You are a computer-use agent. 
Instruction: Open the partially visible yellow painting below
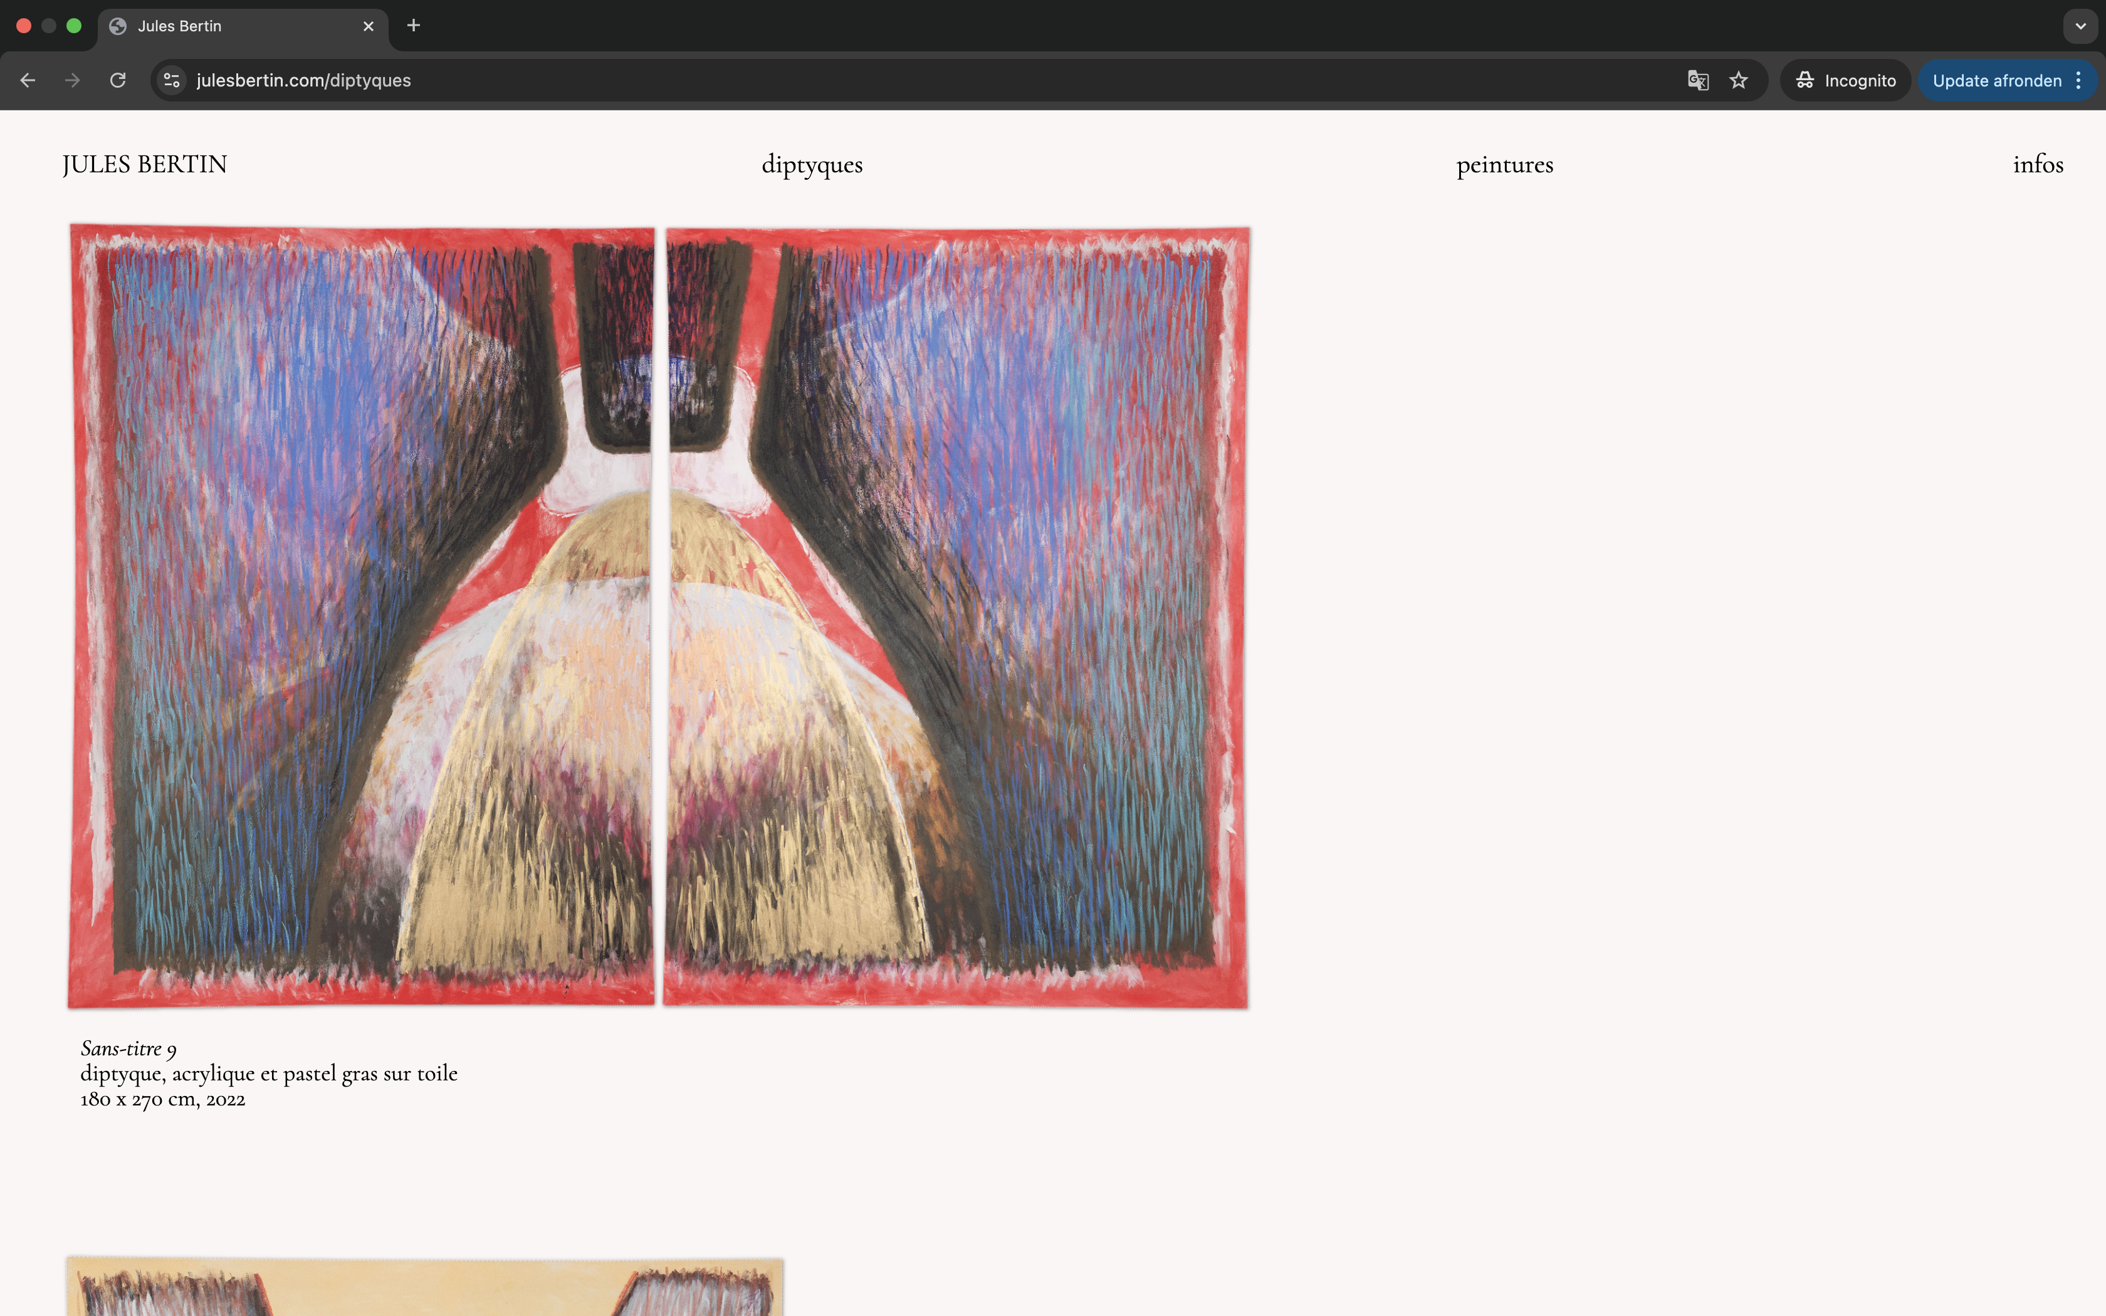425,1287
